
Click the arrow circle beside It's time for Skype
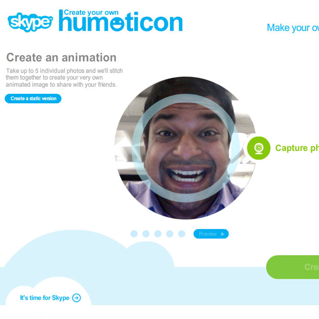click(77, 298)
